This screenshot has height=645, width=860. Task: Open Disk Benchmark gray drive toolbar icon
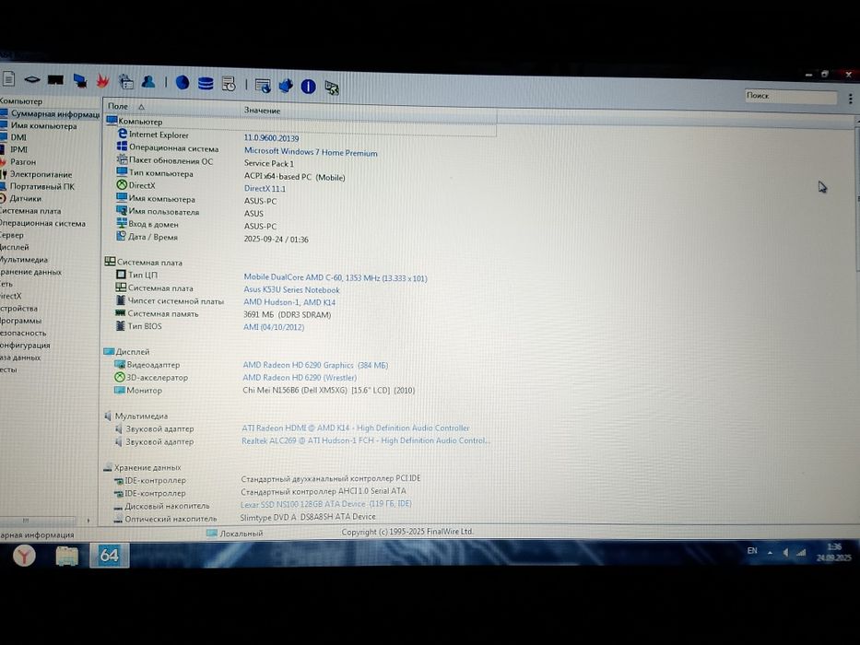32,80
